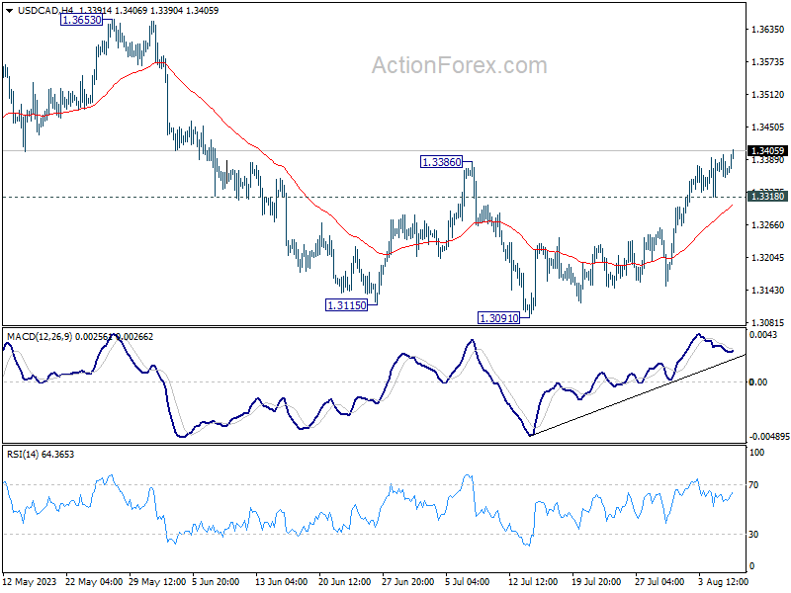Click the MACD 0.00 zero level value
The width and height of the screenshot is (791, 593).
pos(758,382)
